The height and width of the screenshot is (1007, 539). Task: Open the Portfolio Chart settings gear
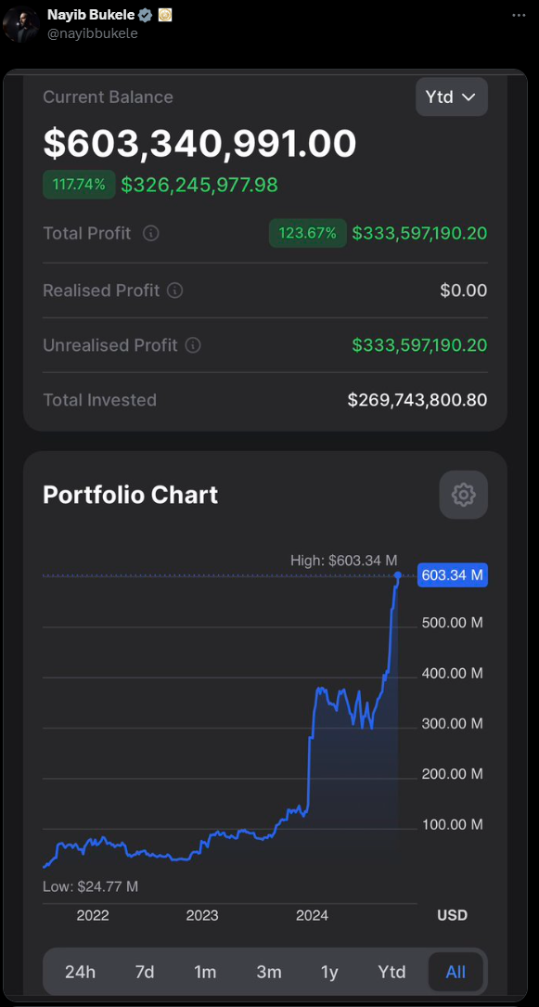[463, 495]
